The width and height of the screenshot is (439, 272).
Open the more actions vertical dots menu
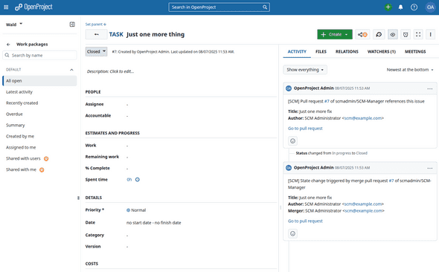pos(430,34)
